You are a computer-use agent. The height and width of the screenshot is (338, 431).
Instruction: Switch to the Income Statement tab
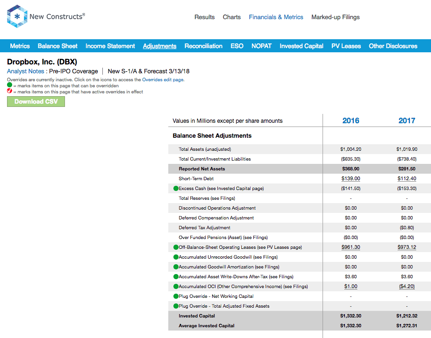110,46
